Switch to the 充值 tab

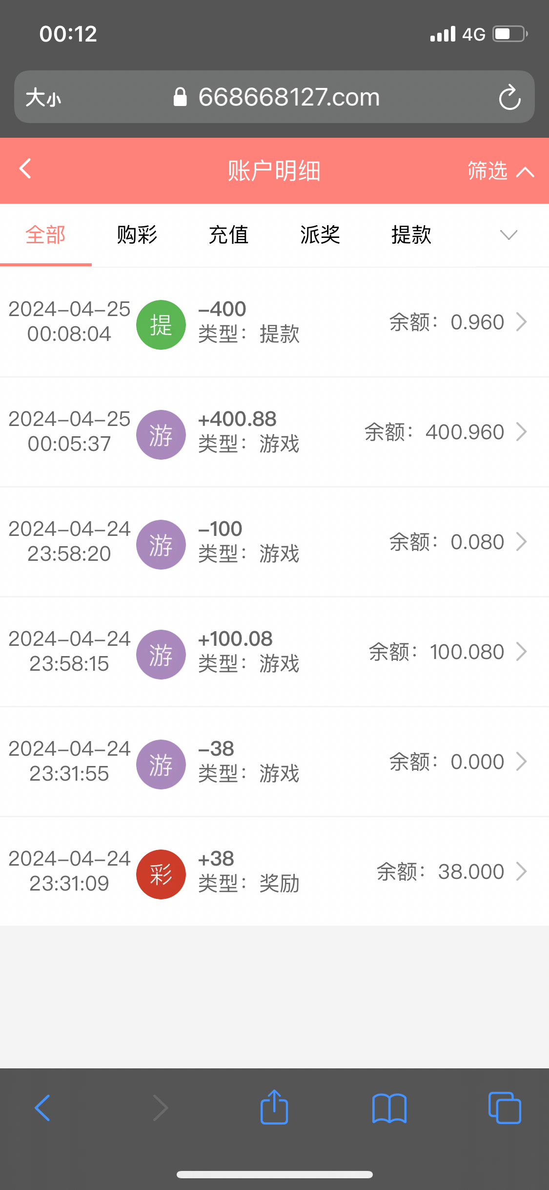pos(228,235)
